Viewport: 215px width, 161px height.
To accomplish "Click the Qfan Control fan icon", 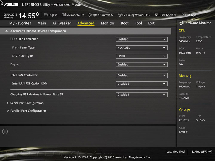I will tap(90, 15).
